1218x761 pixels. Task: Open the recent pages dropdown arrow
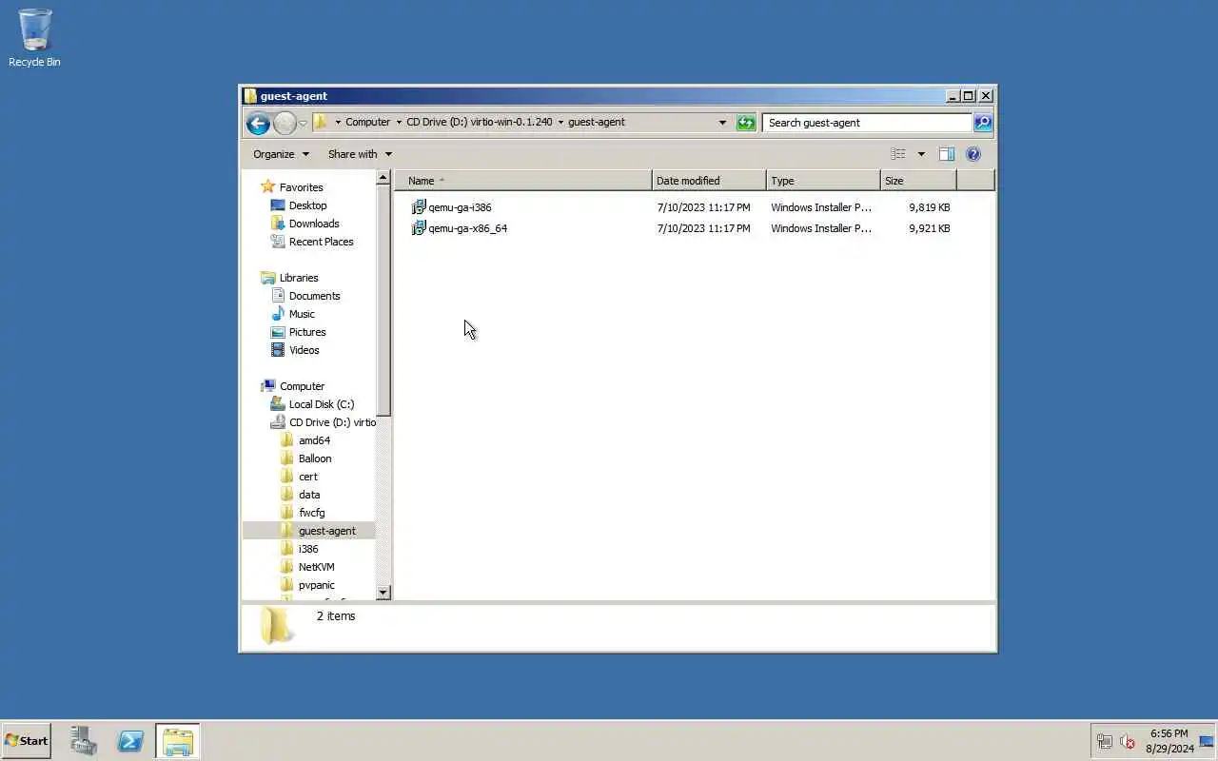[x=303, y=124]
